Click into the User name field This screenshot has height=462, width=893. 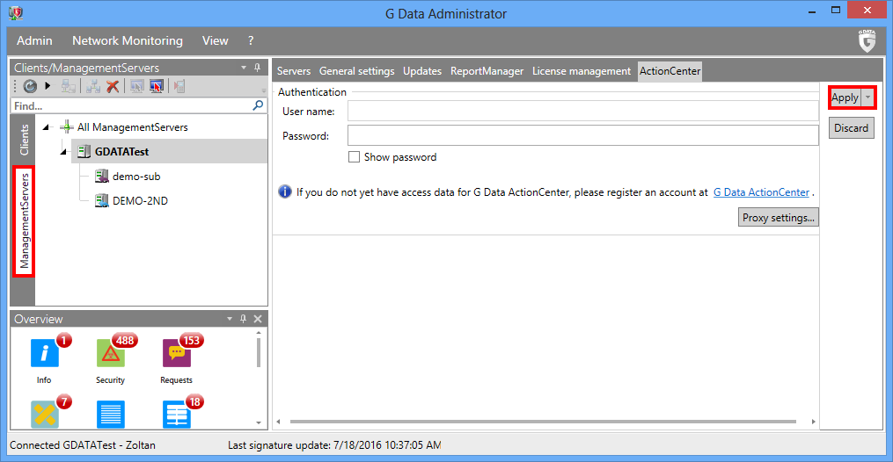(583, 112)
